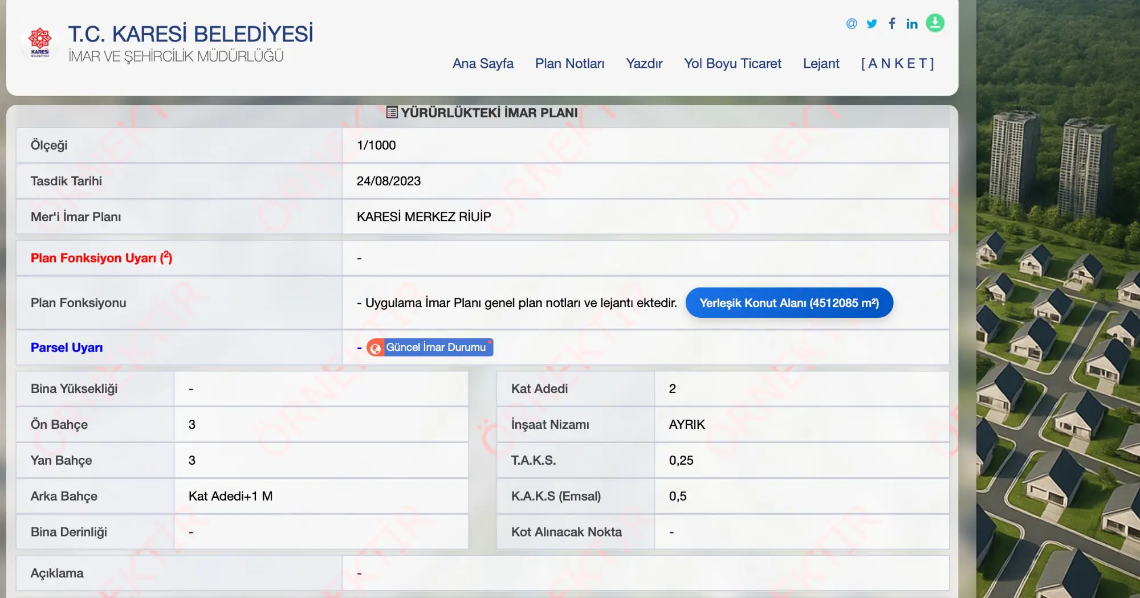This screenshot has height=598, width=1140.
Task: Click the globe icon in Güncel İmar Durumu
Action: (375, 348)
